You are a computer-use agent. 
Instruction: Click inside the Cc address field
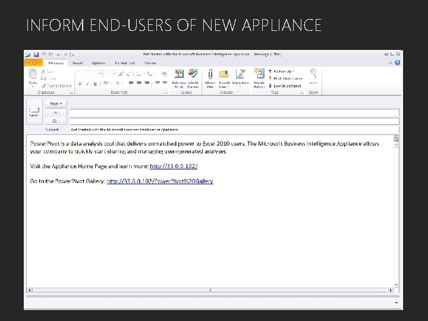[234, 121]
